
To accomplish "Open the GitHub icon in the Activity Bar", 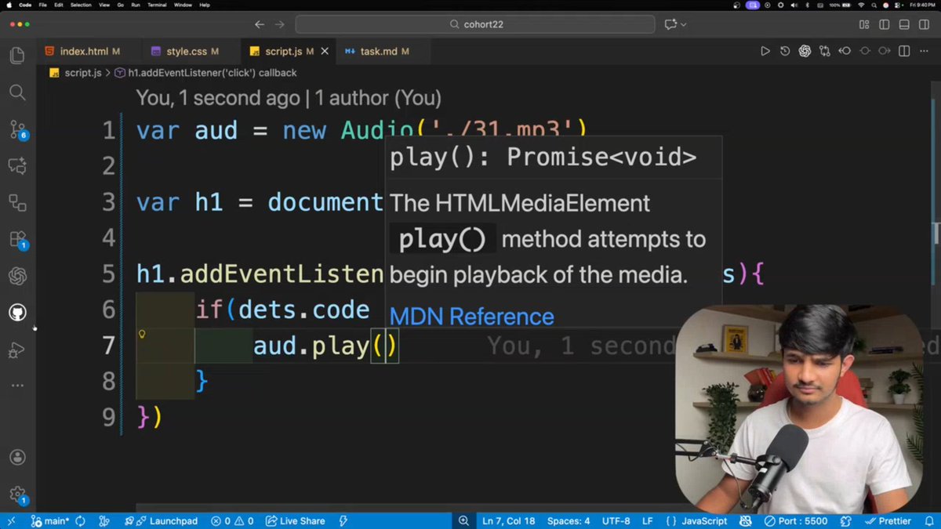I will click(17, 312).
